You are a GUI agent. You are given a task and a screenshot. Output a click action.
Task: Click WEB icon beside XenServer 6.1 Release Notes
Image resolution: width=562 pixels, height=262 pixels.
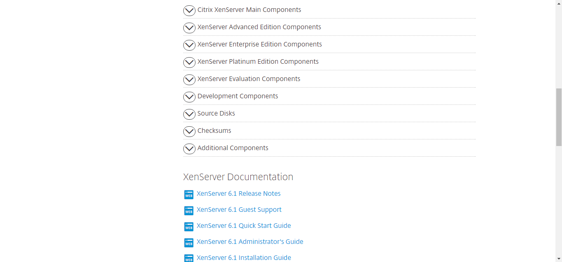click(189, 195)
